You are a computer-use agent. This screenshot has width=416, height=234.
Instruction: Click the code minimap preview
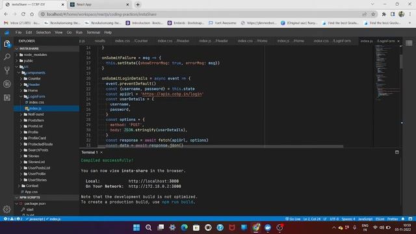point(387,72)
